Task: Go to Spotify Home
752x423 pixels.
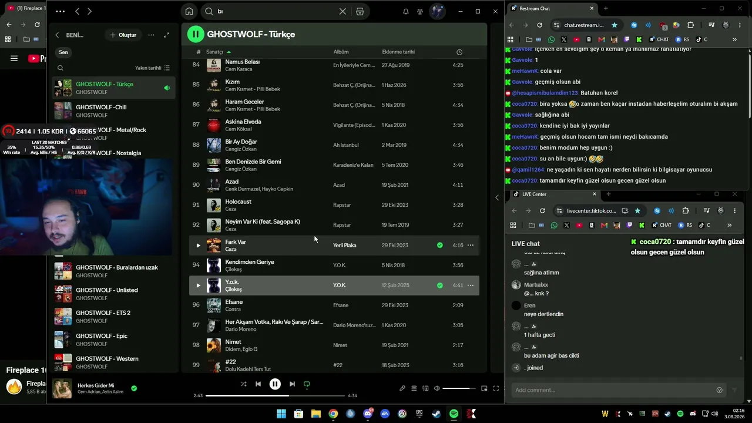Action: point(189,11)
